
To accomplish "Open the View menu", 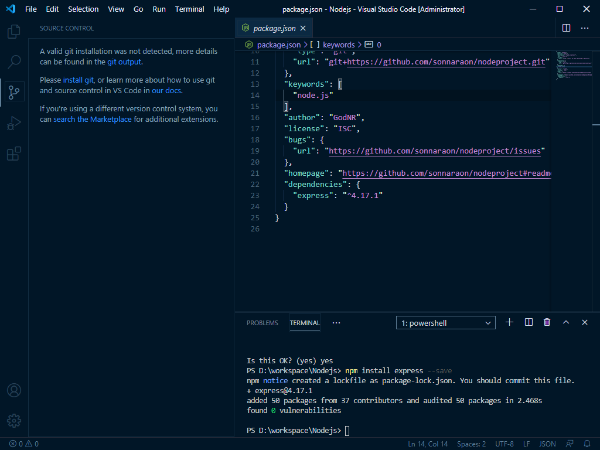I will 116,9.
